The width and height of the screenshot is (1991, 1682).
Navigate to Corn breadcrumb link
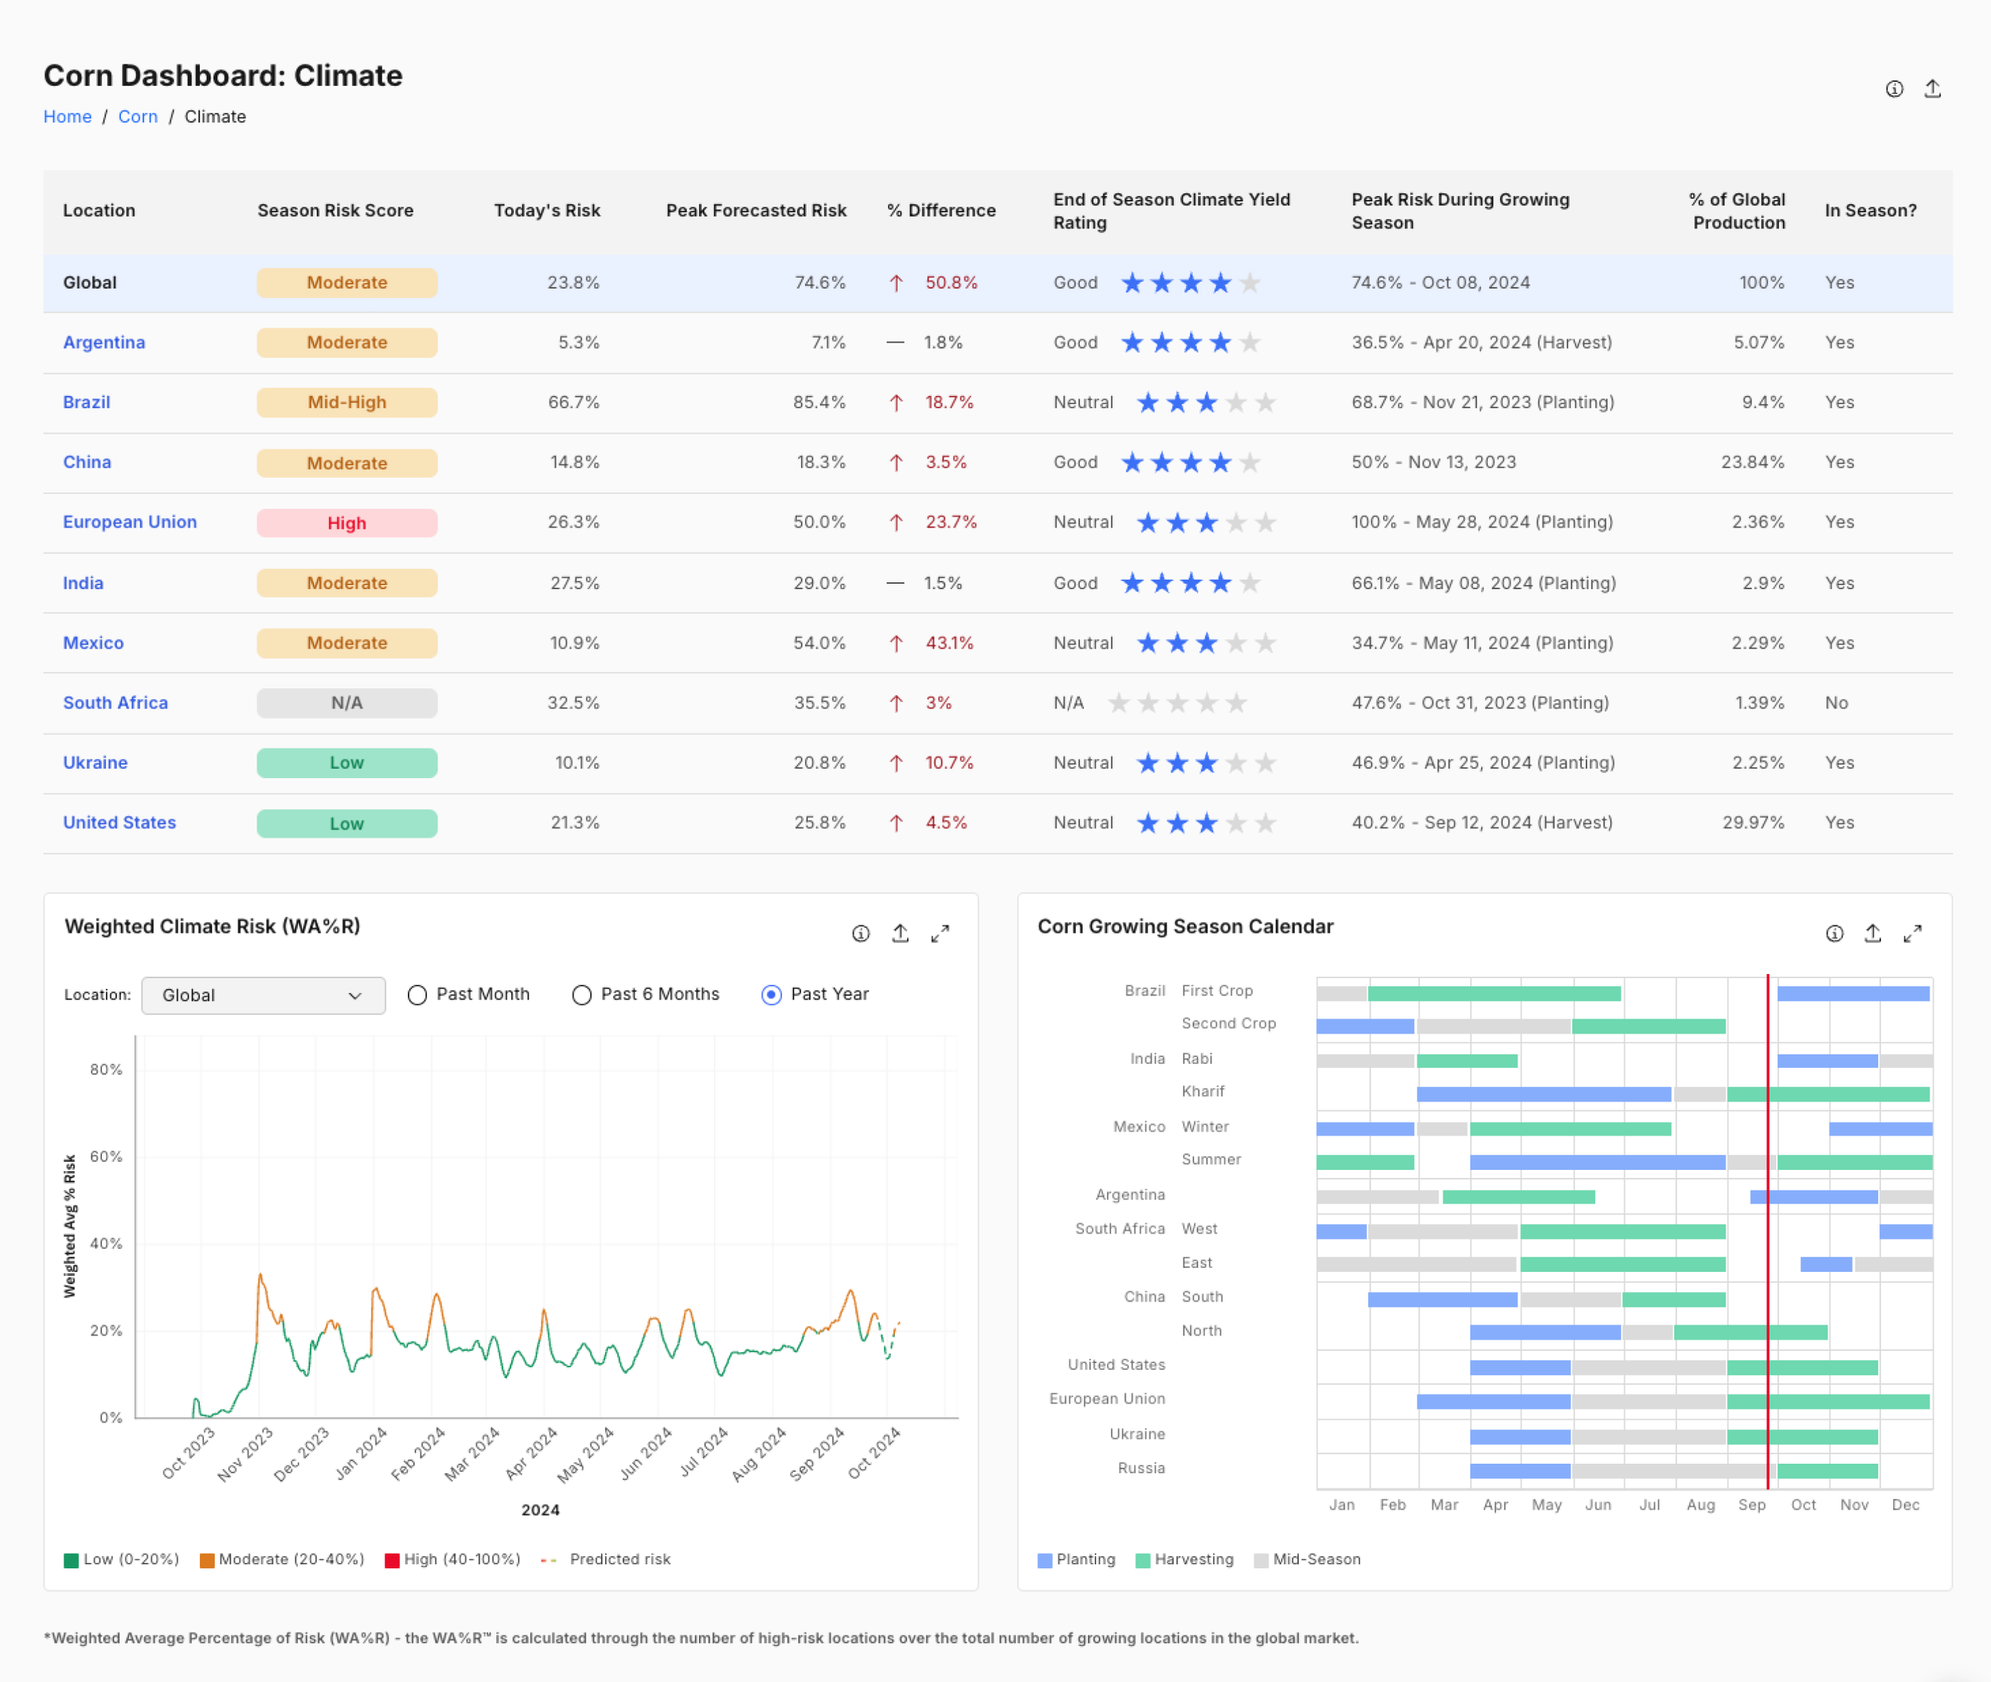137,116
